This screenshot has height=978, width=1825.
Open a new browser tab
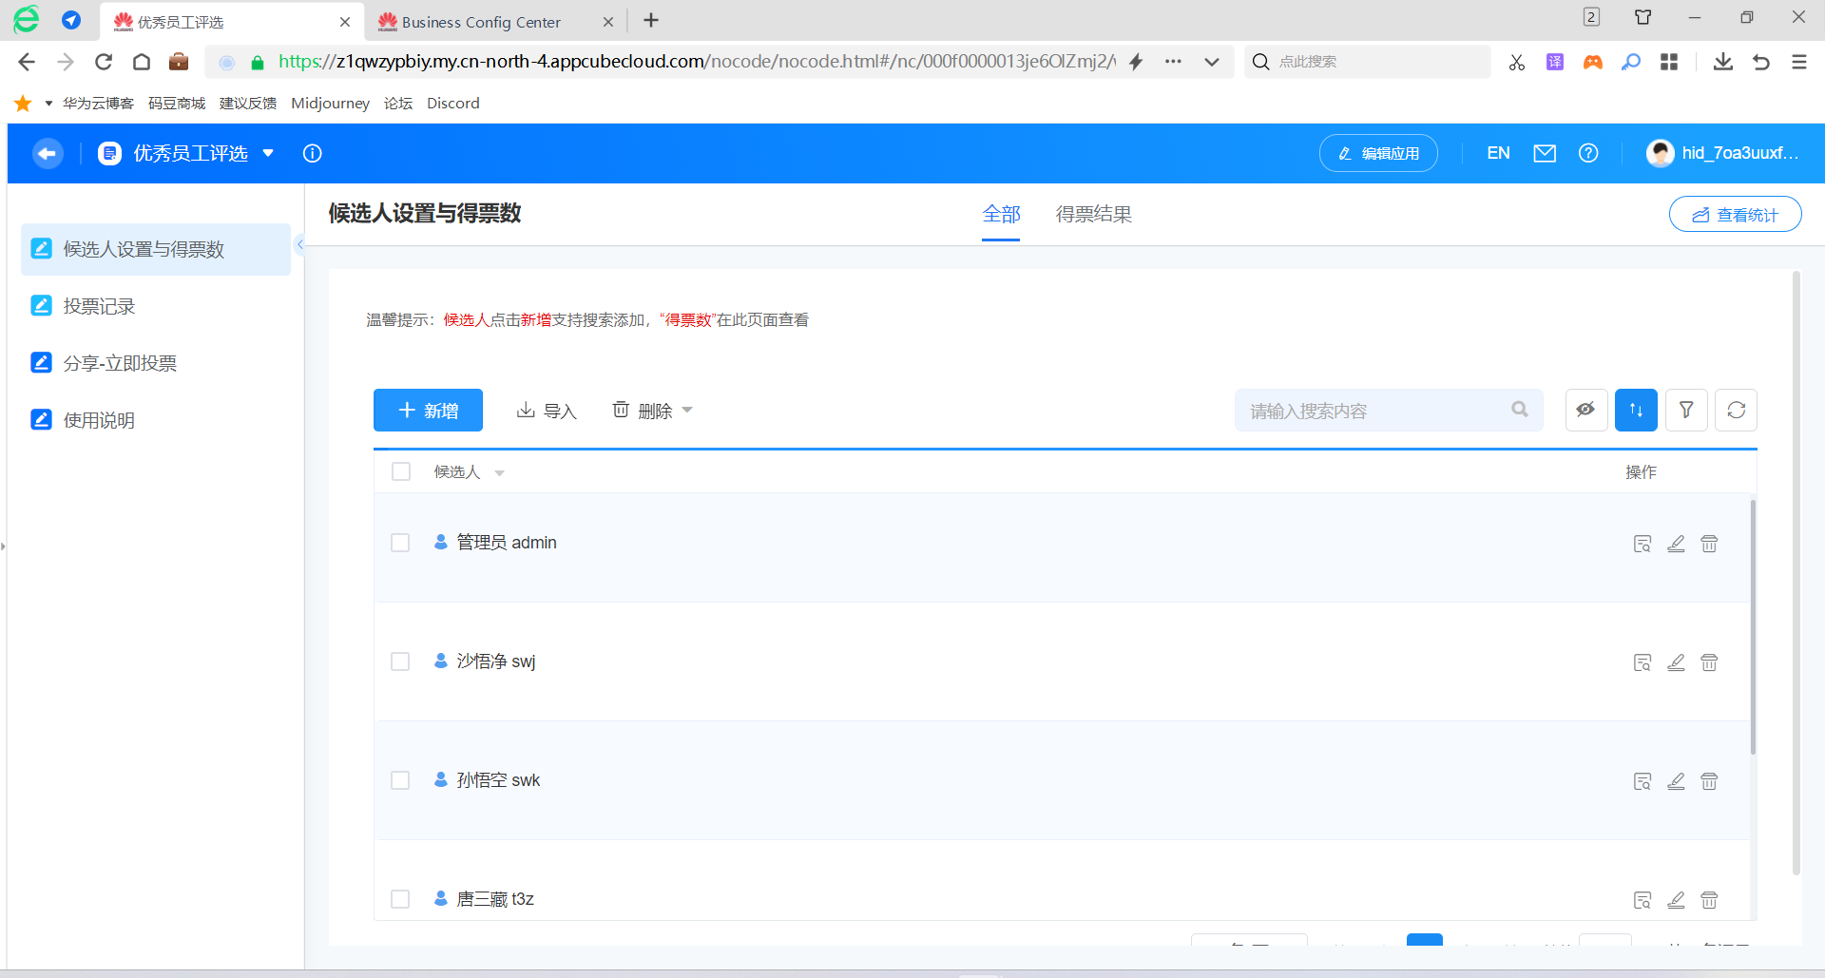(x=651, y=21)
